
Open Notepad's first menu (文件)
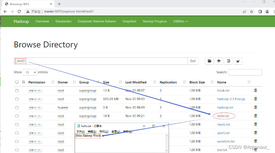tap(80, 132)
